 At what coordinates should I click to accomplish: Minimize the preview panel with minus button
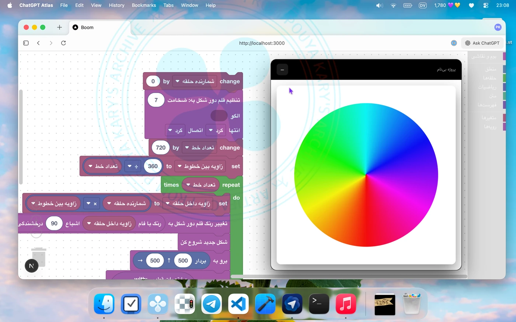[x=282, y=70]
